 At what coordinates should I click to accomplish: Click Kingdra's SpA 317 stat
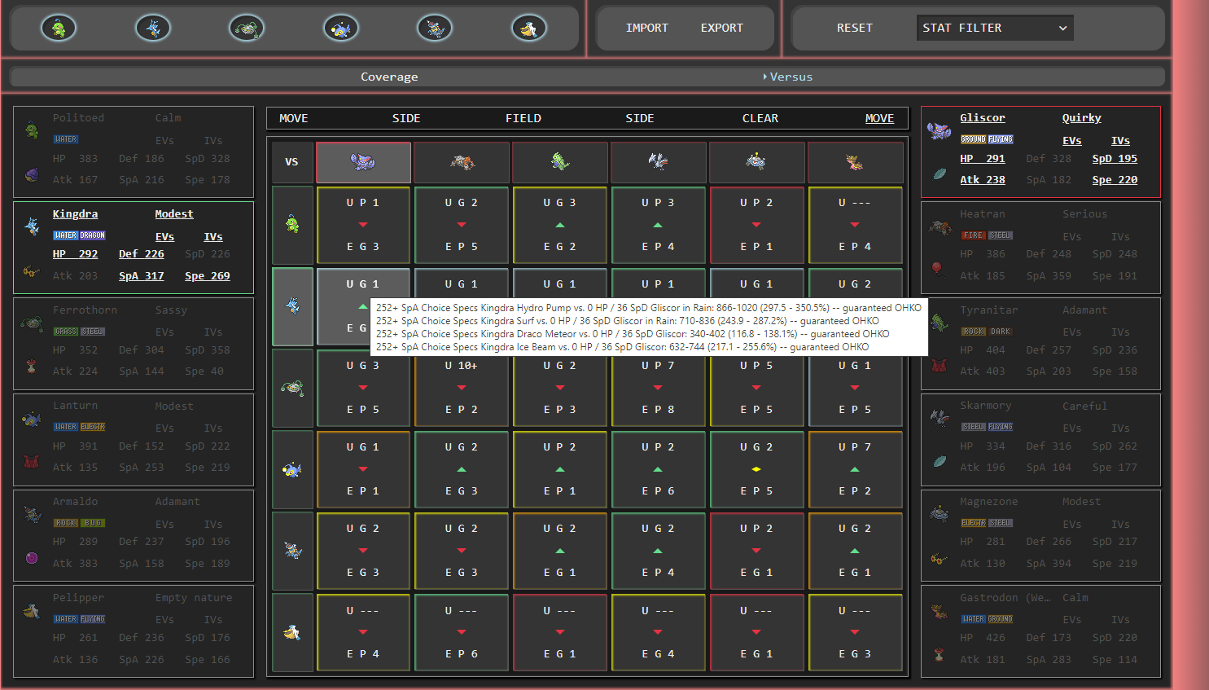tap(142, 276)
